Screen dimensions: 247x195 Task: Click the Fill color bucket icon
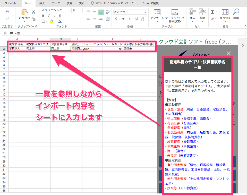[x=52, y=21]
